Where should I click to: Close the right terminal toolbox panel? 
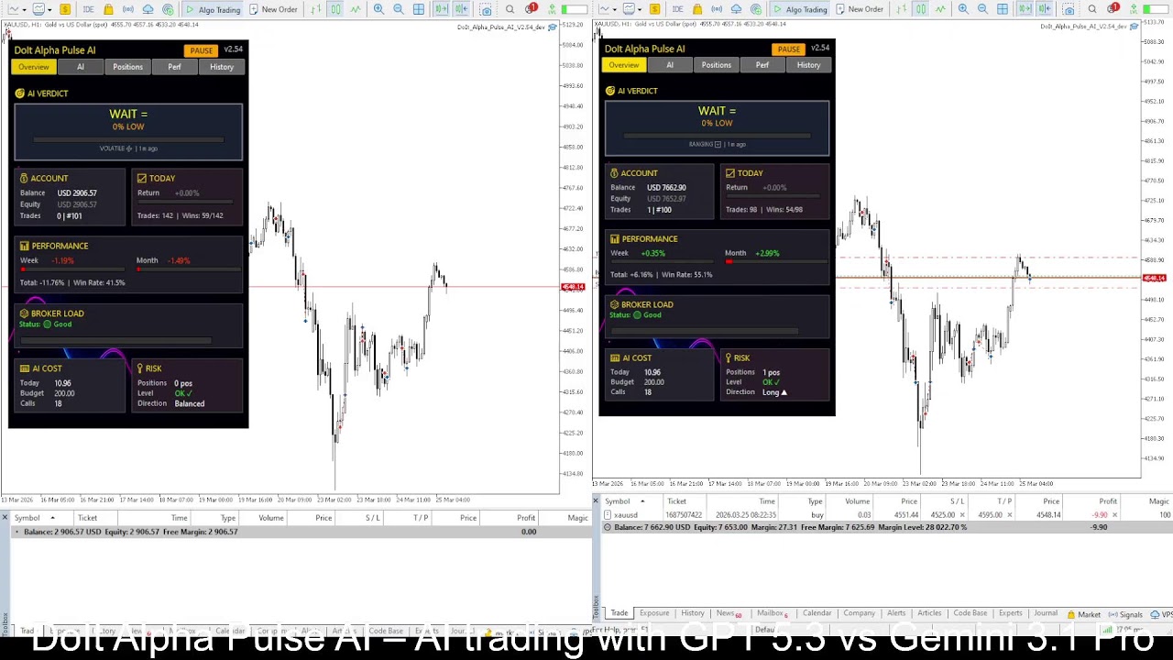[596, 500]
